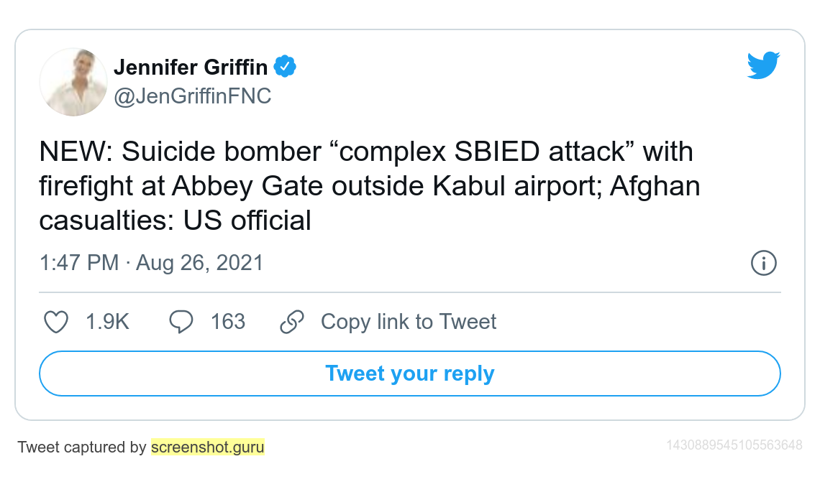Click the Twitter bird logo
The image size is (820, 487).
pyautogui.click(x=763, y=65)
